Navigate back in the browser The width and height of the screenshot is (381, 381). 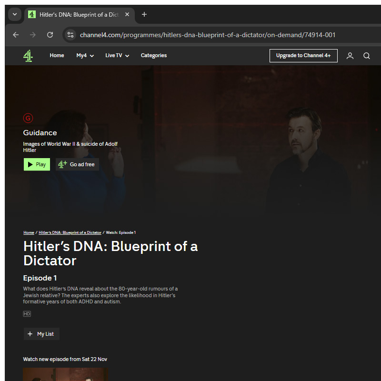tap(15, 34)
